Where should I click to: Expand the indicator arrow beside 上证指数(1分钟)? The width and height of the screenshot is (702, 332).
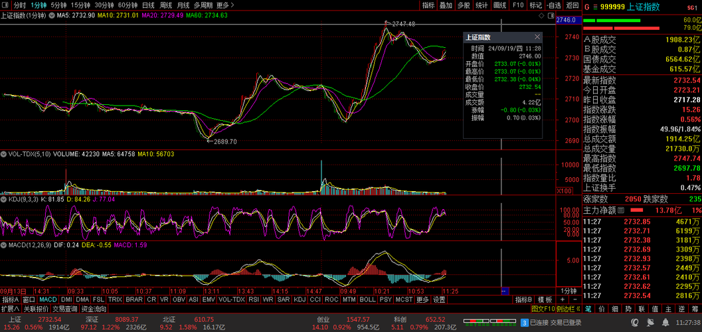click(x=52, y=15)
